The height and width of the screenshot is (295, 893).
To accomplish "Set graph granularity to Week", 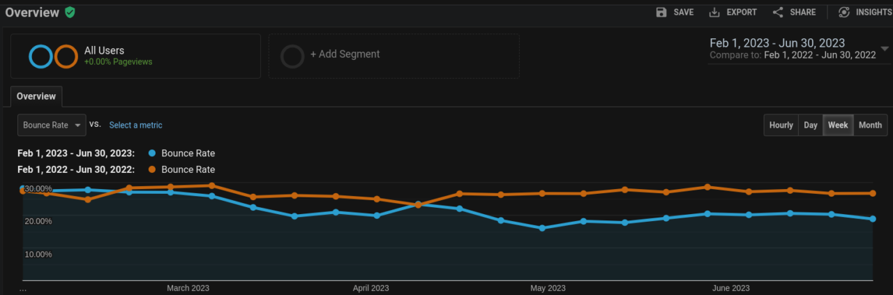I will coord(838,125).
